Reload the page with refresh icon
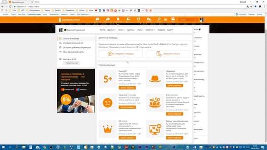 [10, 7]
